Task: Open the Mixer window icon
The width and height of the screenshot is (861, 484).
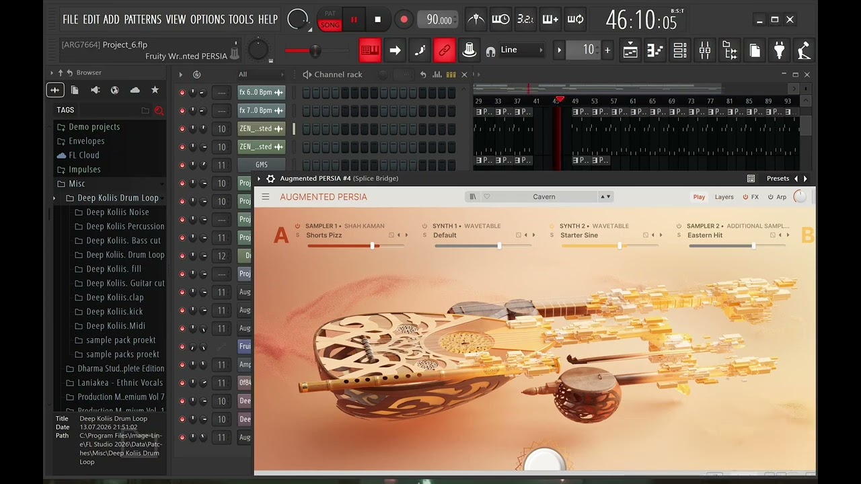Action: pyautogui.click(x=705, y=50)
